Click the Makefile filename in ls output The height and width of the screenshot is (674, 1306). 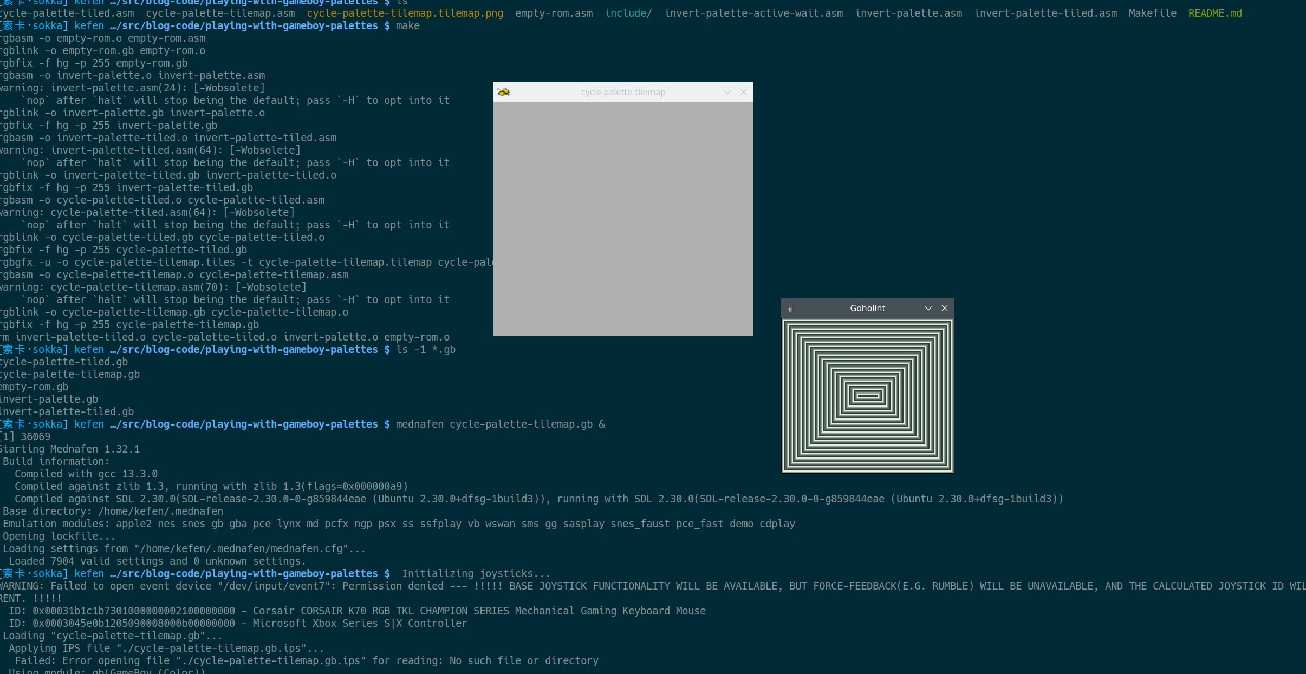click(x=1152, y=13)
